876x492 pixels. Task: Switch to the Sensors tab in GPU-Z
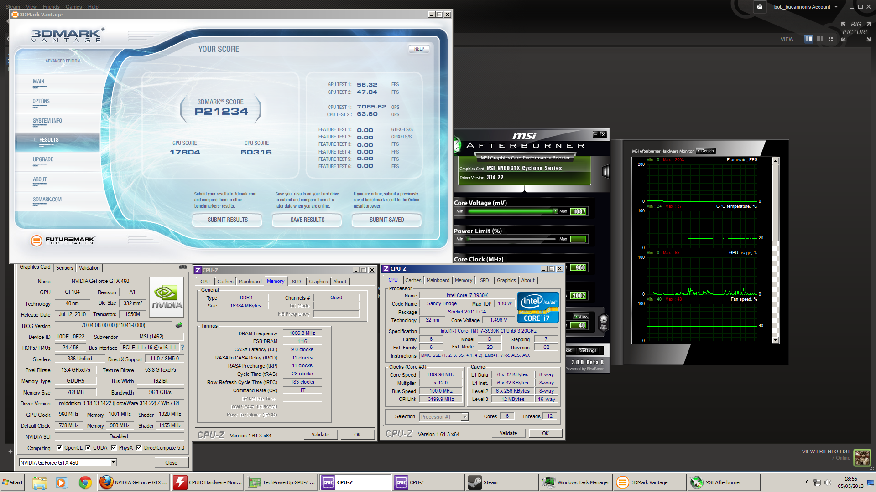(x=64, y=268)
